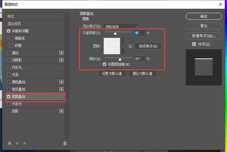Open the fx menu at bottom left
This screenshot has width=227, height=152.
10,143
